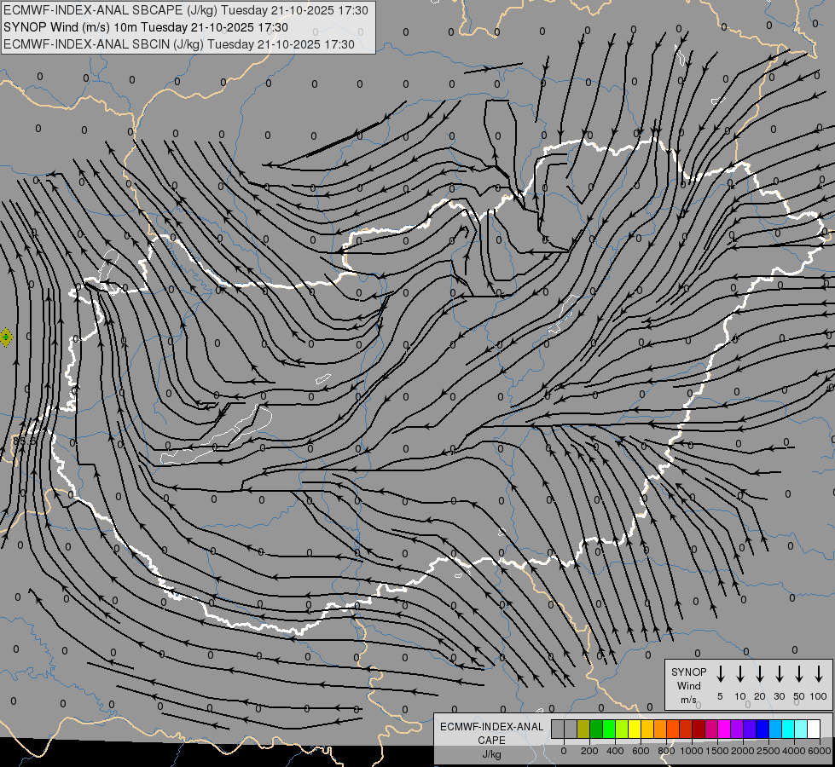The image size is (835, 767).
Task: Click the yellow diamond station marker
Action: point(6,337)
